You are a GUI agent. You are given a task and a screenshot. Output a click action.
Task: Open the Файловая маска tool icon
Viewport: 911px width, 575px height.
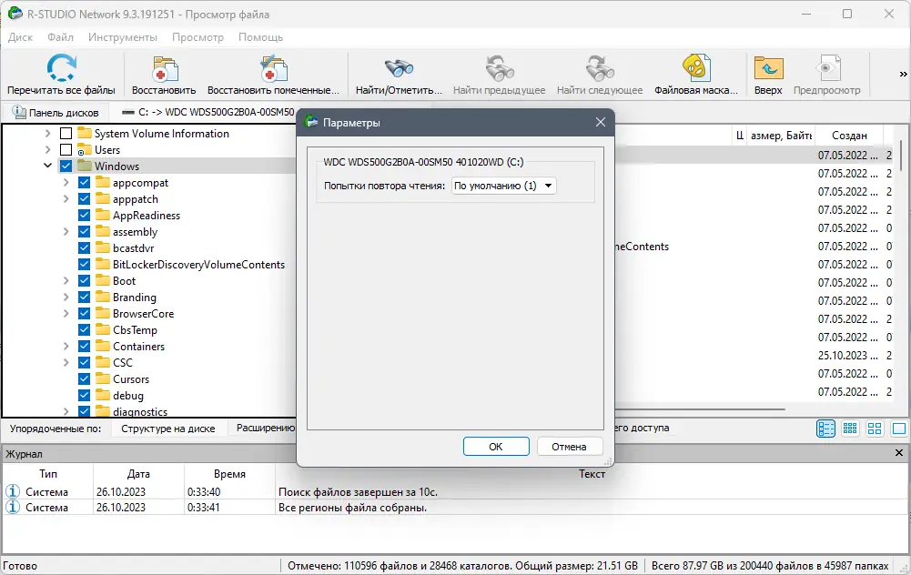(694, 66)
